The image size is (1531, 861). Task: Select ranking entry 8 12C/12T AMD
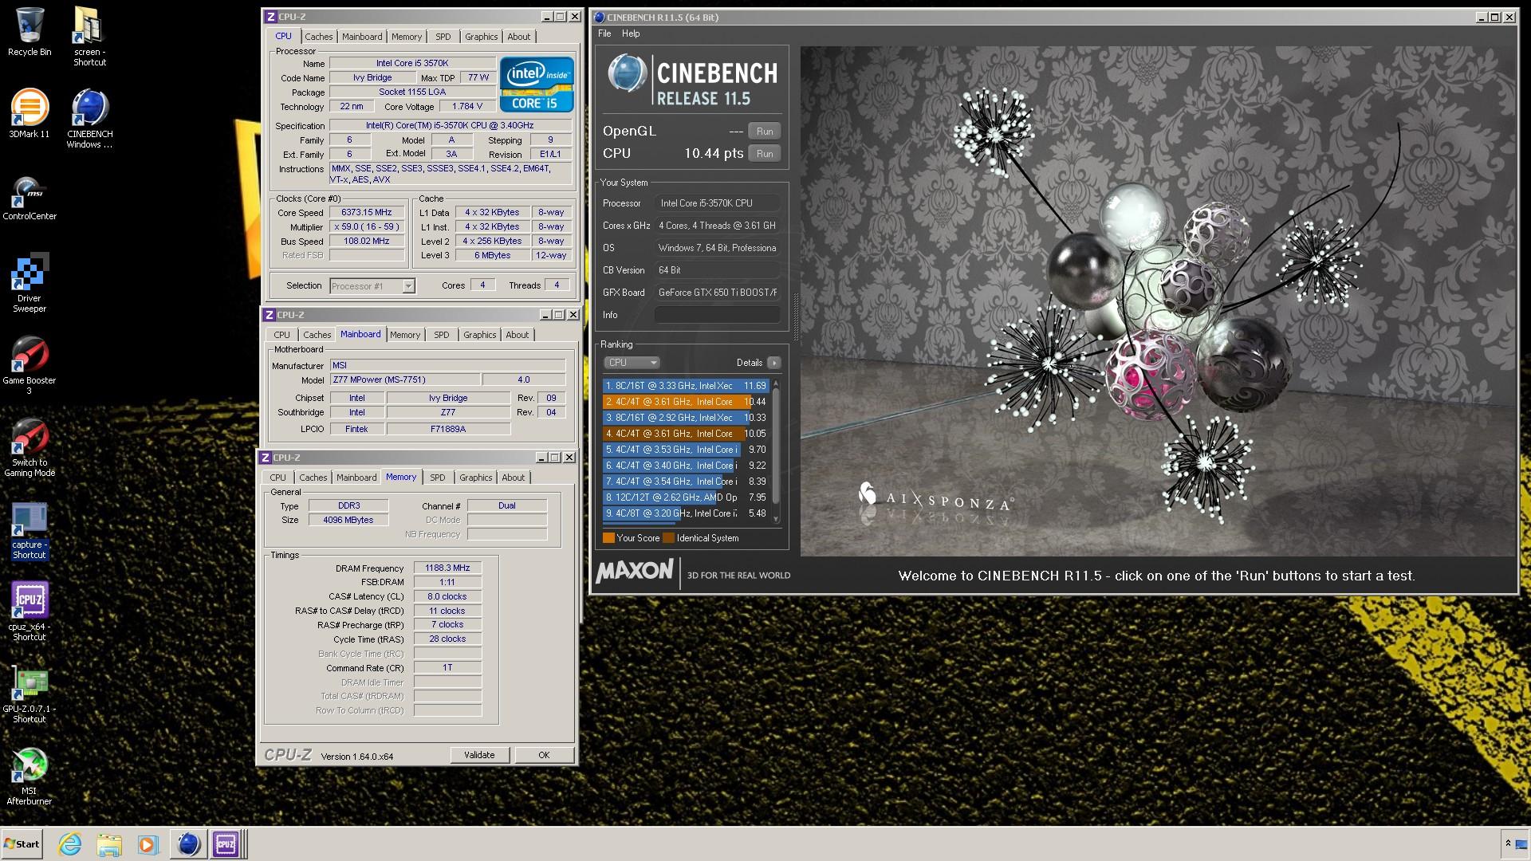coord(686,497)
